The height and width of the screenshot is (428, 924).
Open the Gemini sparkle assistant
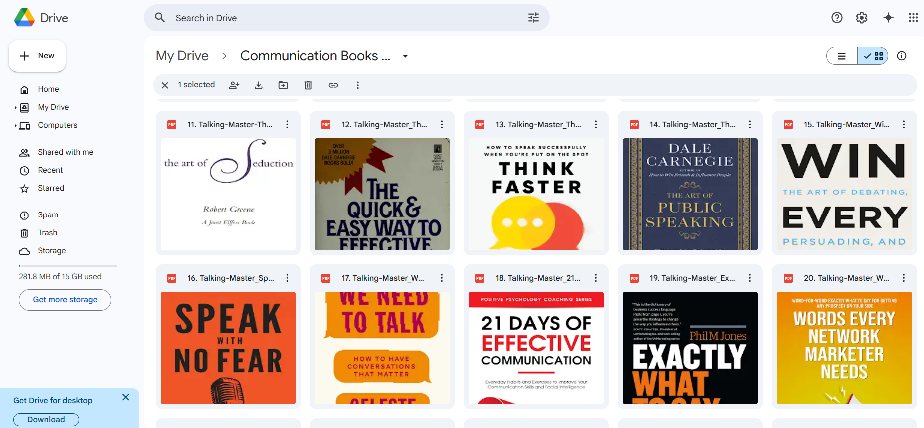click(x=888, y=18)
